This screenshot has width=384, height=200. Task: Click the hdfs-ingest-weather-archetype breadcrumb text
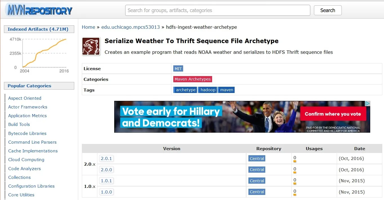(201, 27)
